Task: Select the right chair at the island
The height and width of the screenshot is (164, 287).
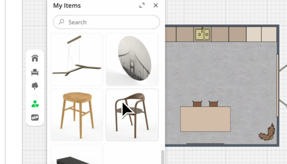Action: tap(213, 104)
